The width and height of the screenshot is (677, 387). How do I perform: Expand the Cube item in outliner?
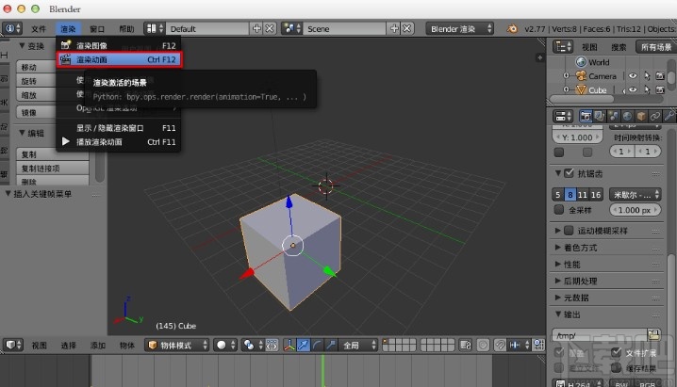pyautogui.click(x=566, y=89)
